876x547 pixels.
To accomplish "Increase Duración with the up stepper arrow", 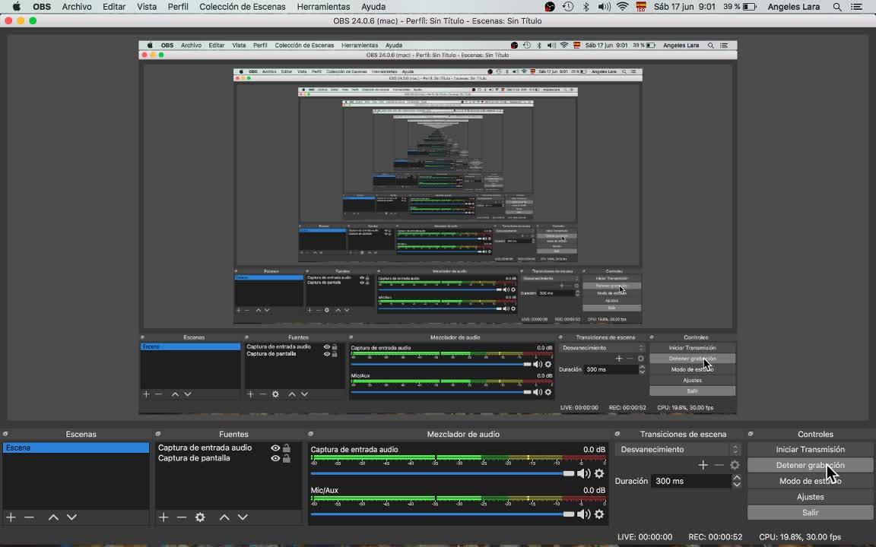I will click(736, 477).
